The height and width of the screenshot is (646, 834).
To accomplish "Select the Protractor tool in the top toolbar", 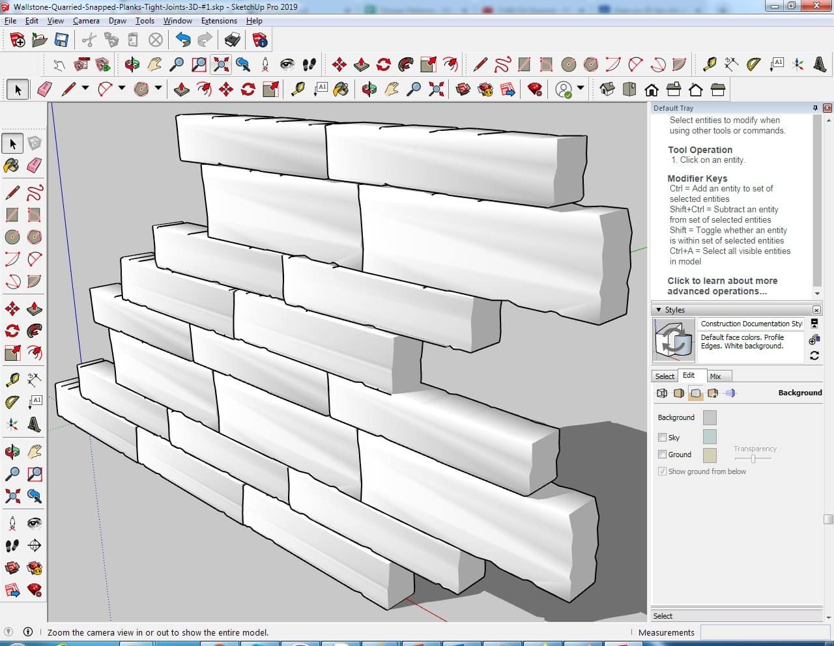I will [x=753, y=64].
